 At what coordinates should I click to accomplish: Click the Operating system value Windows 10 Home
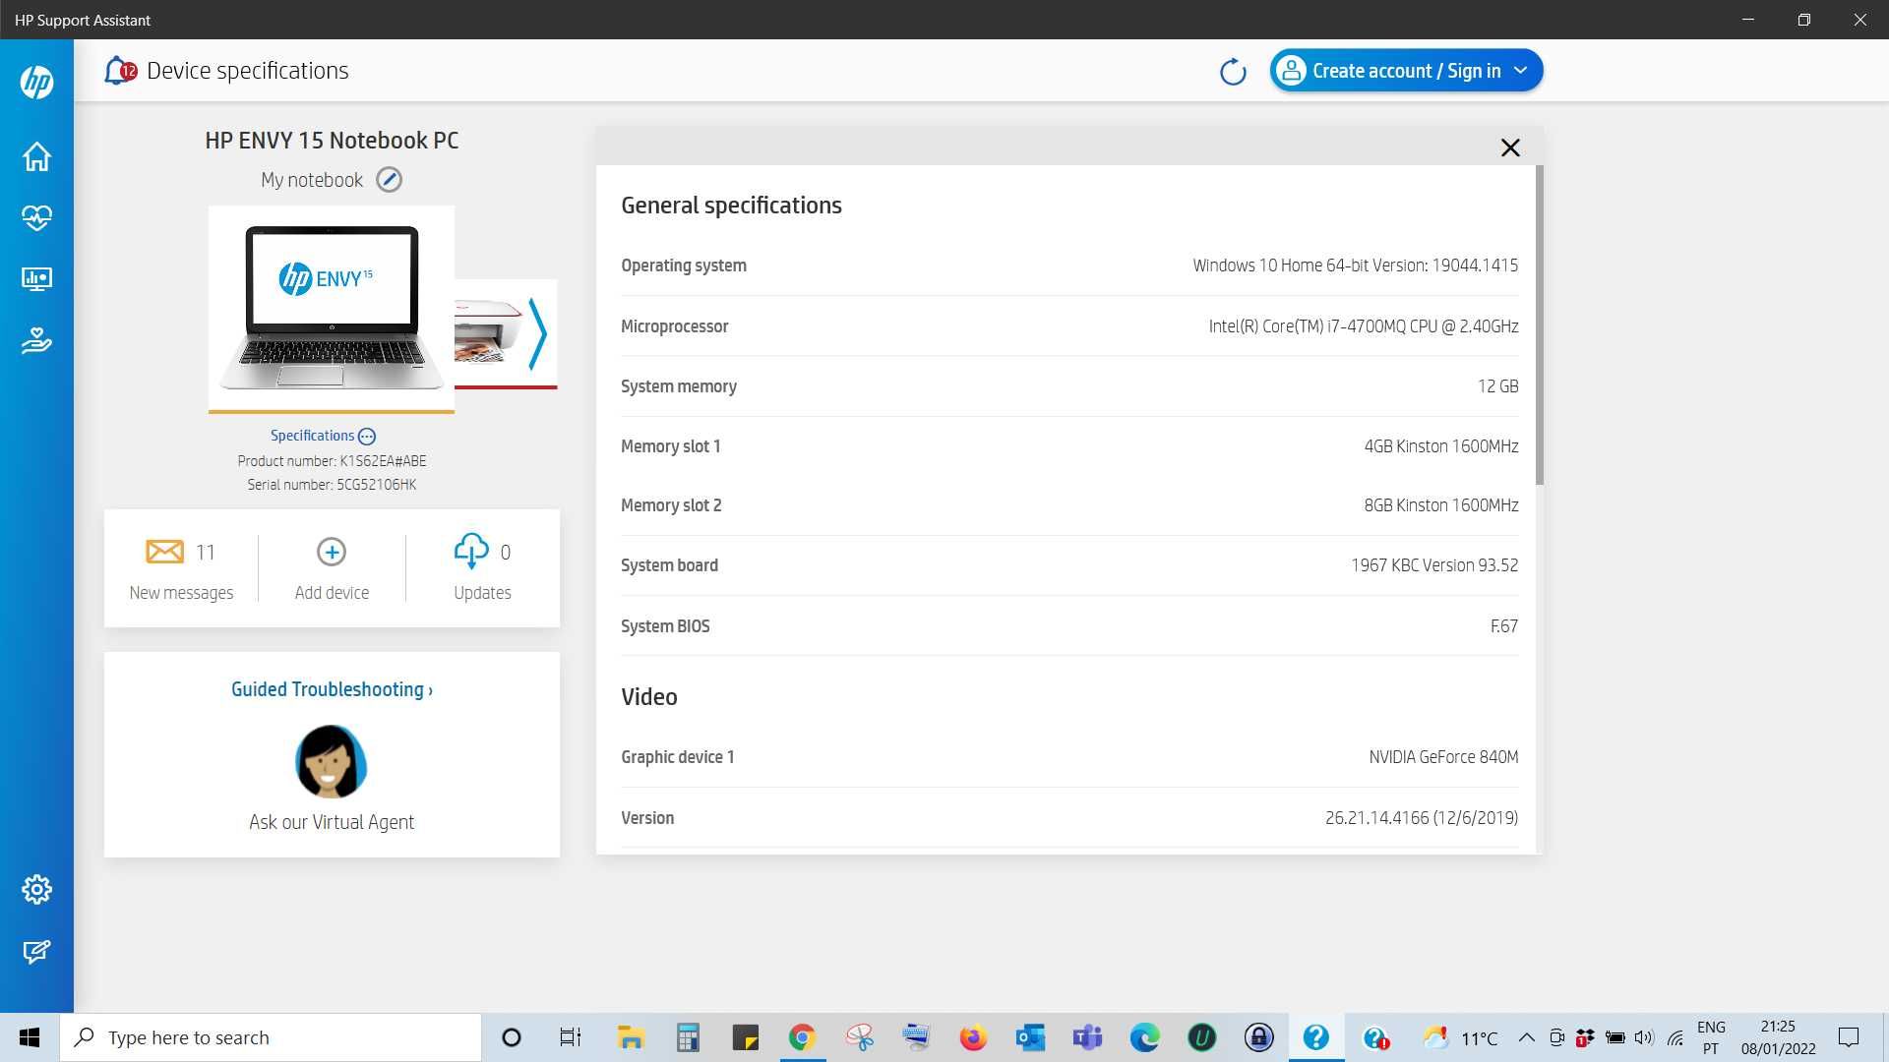coord(1355,265)
